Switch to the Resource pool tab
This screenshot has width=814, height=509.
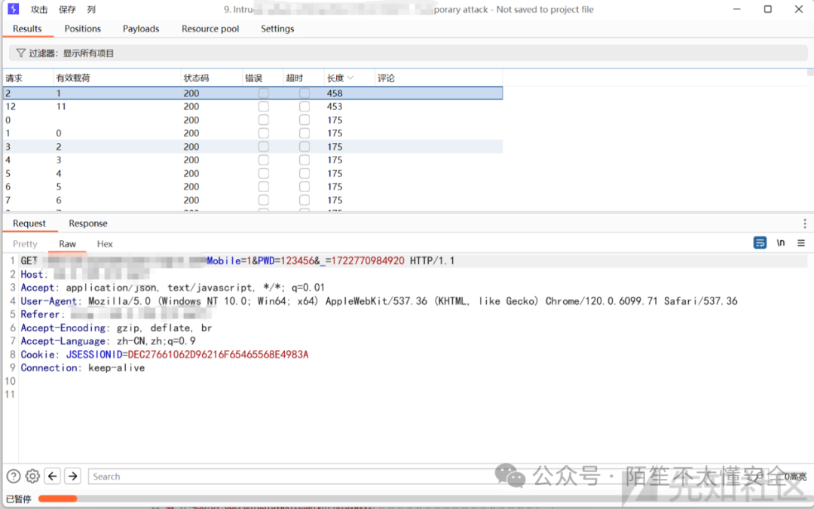pos(210,29)
